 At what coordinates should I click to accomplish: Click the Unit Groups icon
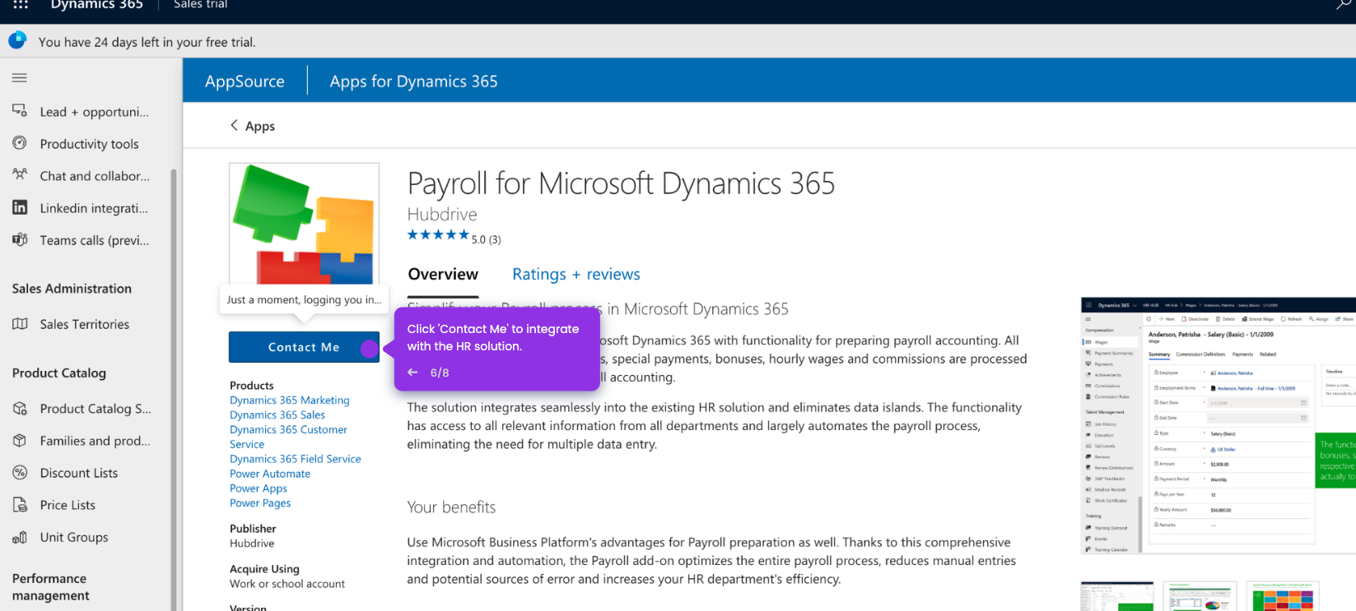tap(20, 537)
